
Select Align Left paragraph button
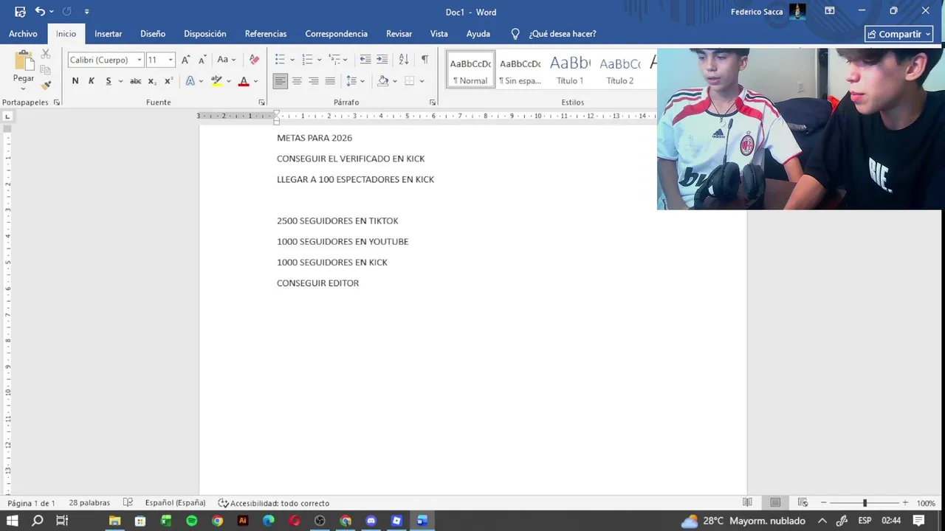pos(280,81)
